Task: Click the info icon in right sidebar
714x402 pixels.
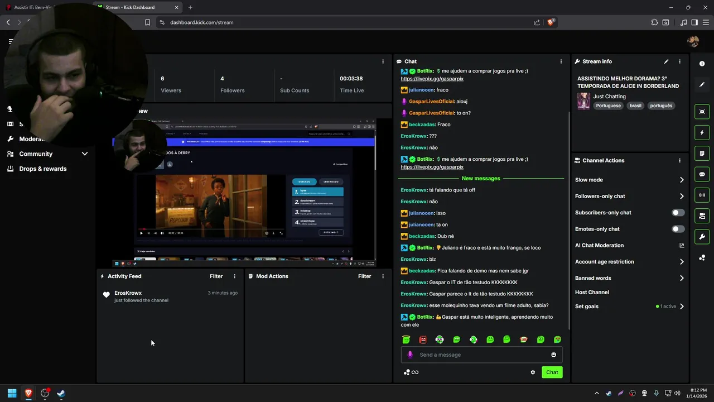Action: point(702,64)
